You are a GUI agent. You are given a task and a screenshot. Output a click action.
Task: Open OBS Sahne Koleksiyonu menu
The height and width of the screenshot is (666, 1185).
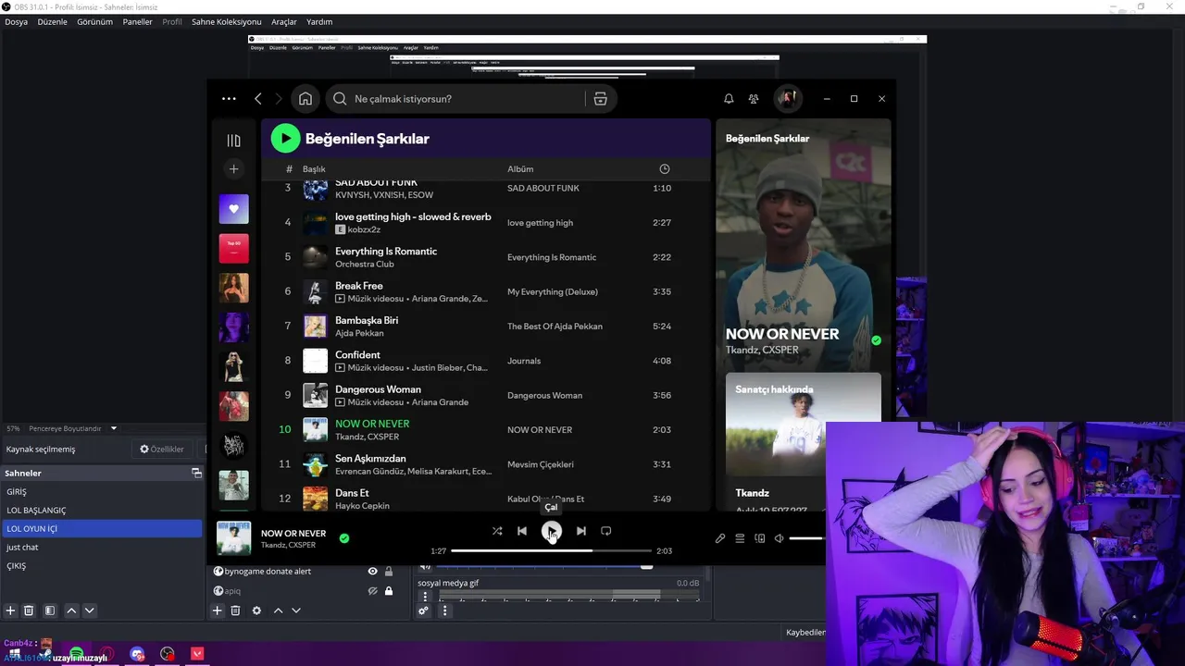click(226, 21)
